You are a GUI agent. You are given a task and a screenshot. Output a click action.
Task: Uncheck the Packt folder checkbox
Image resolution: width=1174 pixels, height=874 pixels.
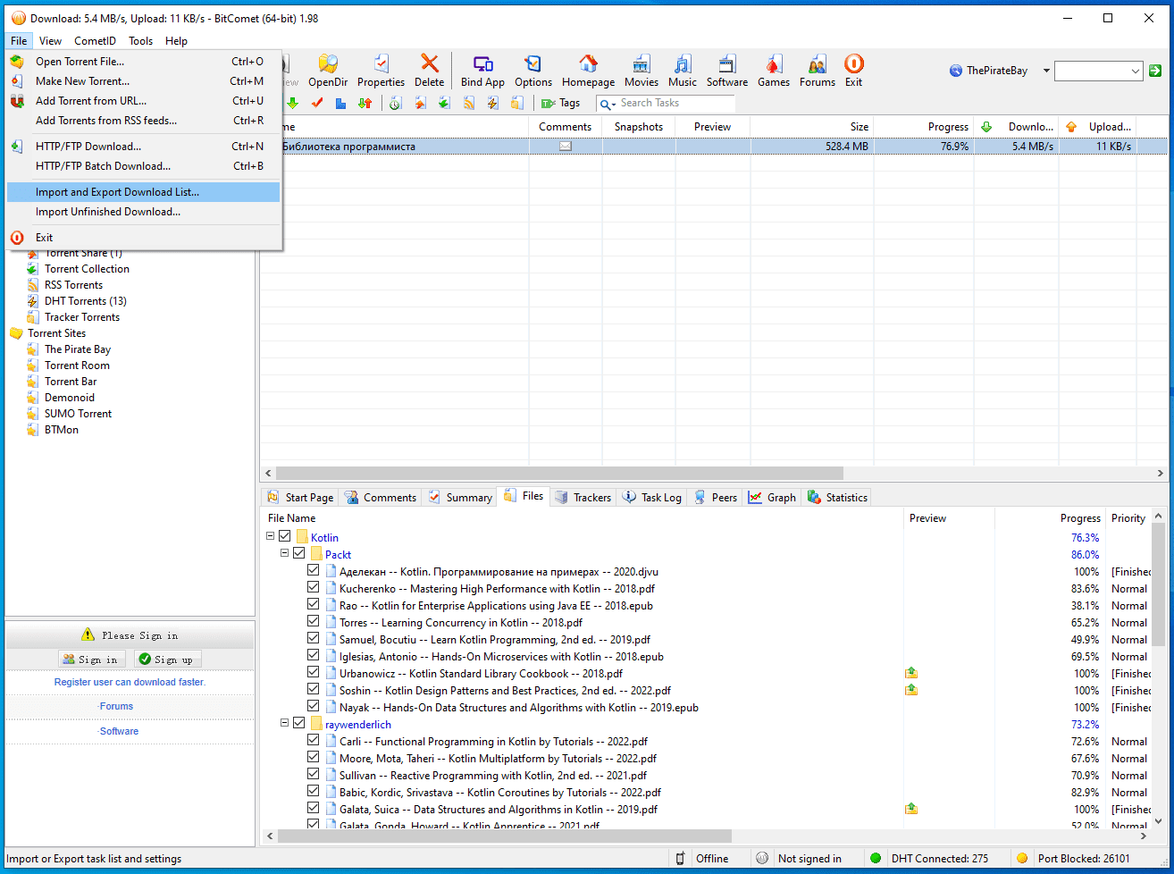(x=299, y=553)
